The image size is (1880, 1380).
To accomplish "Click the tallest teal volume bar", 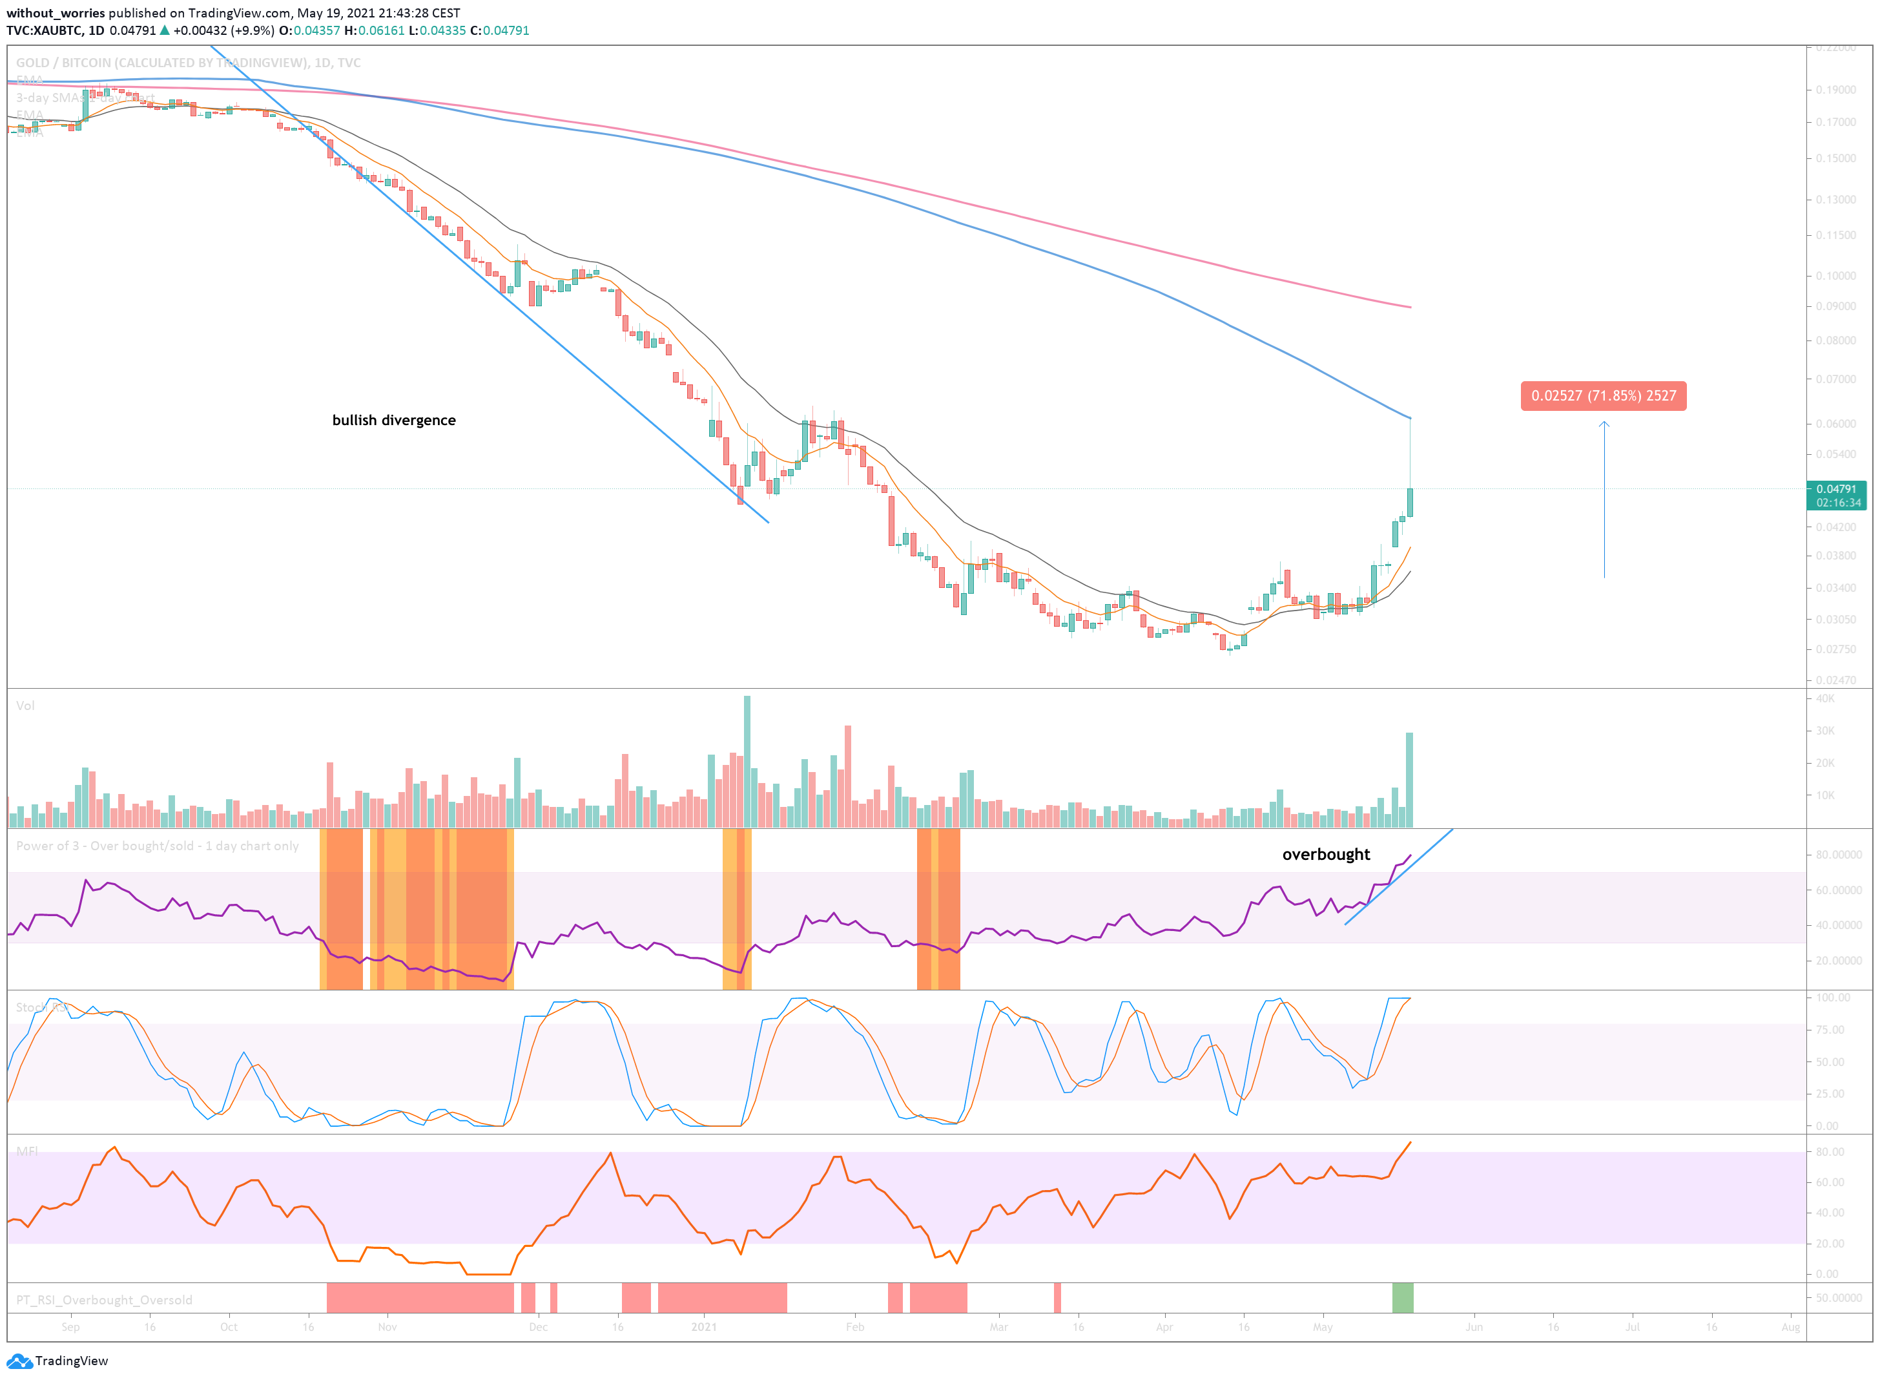I will point(747,761).
